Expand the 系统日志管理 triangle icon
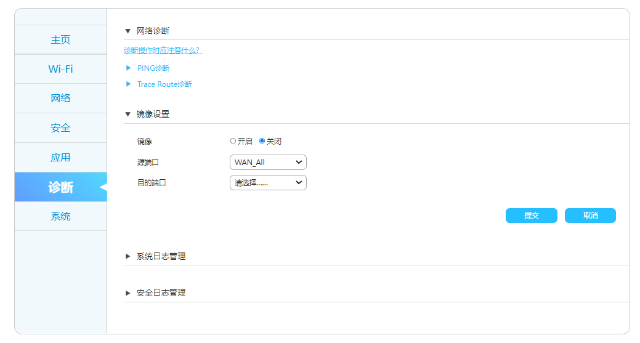The image size is (640, 343). [x=128, y=257]
